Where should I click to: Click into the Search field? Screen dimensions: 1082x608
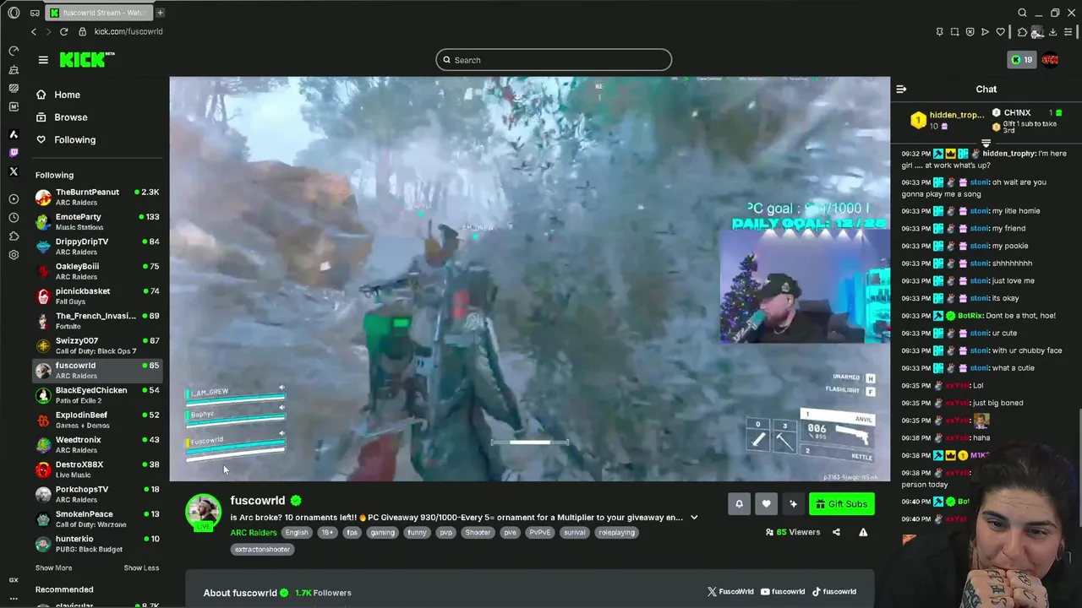click(x=554, y=60)
